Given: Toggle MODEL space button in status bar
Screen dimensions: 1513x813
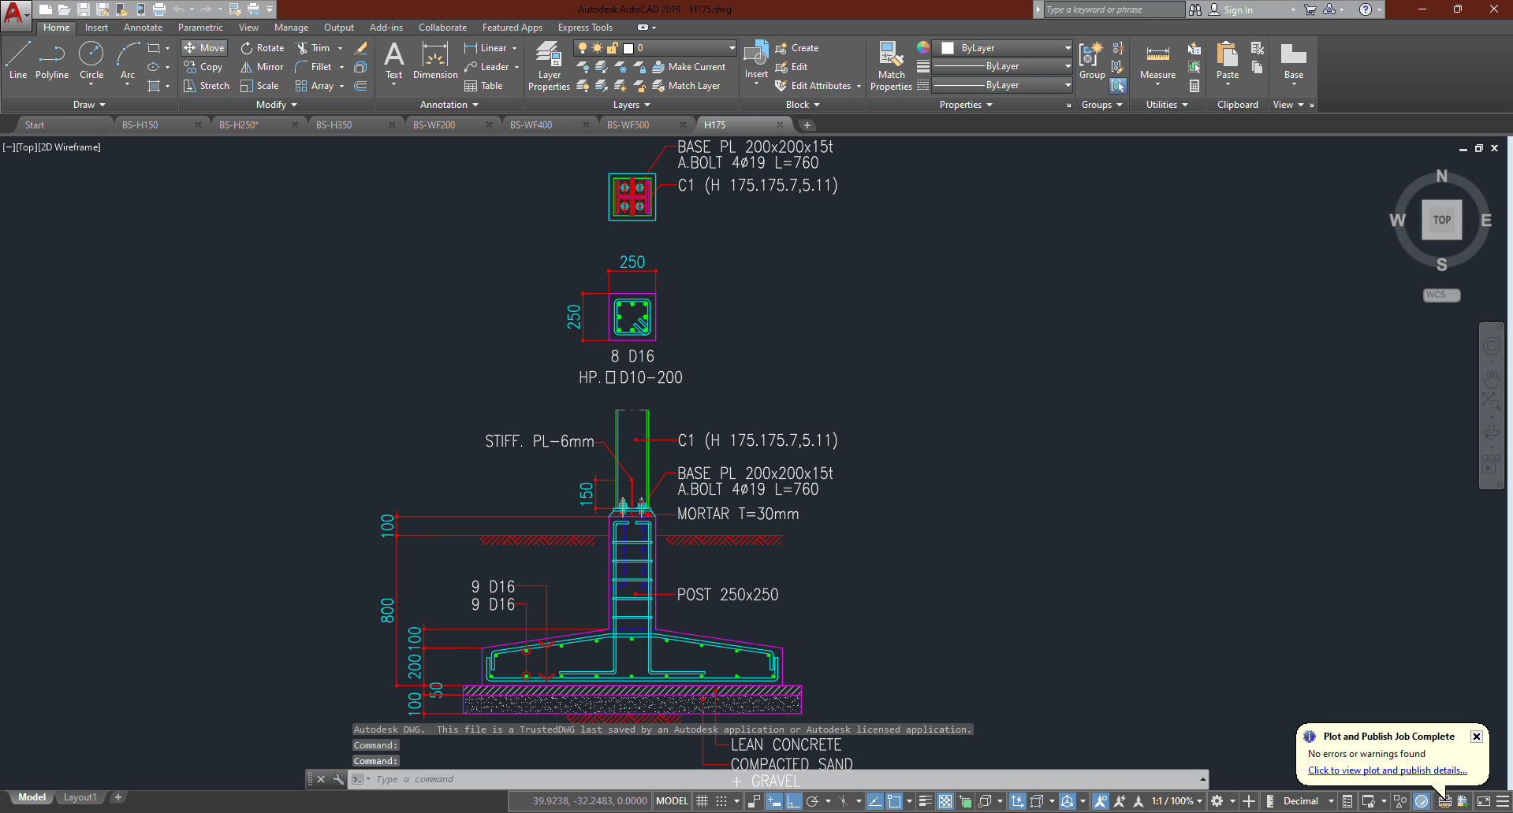Looking at the screenshot, I should point(672,801).
